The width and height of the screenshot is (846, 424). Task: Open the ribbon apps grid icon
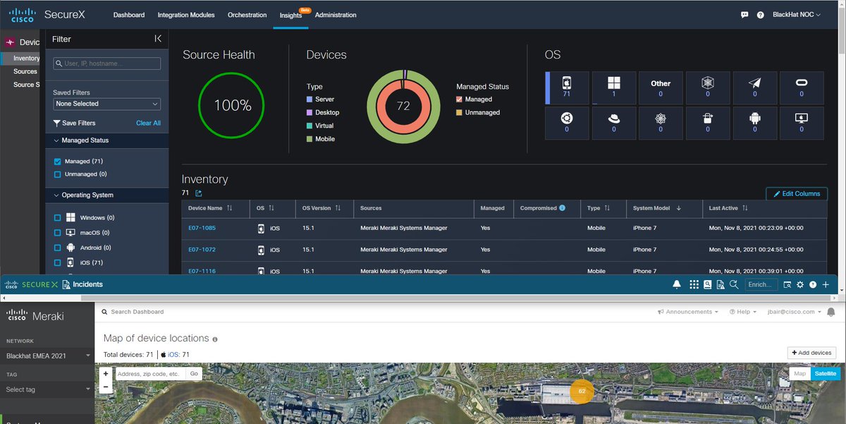694,284
